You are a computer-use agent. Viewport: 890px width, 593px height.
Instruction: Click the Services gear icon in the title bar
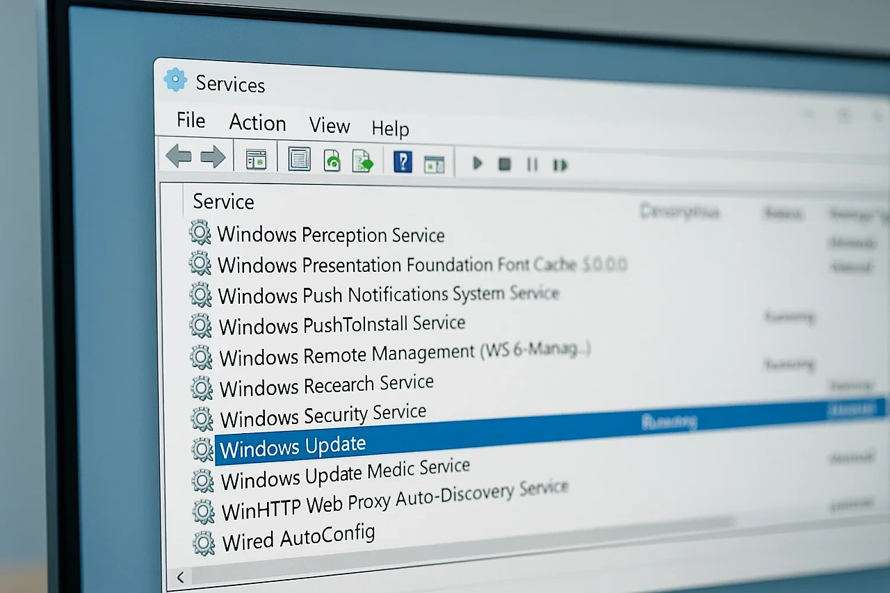pyautogui.click(x=175, y=80)
